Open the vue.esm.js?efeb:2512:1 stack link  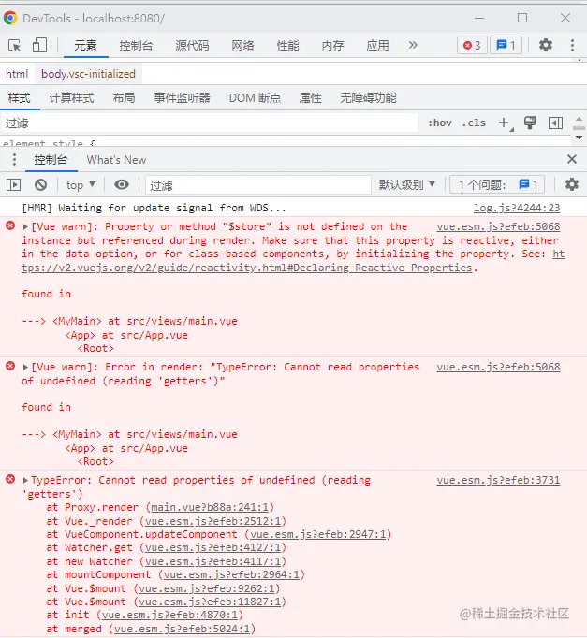coord(213,521)
